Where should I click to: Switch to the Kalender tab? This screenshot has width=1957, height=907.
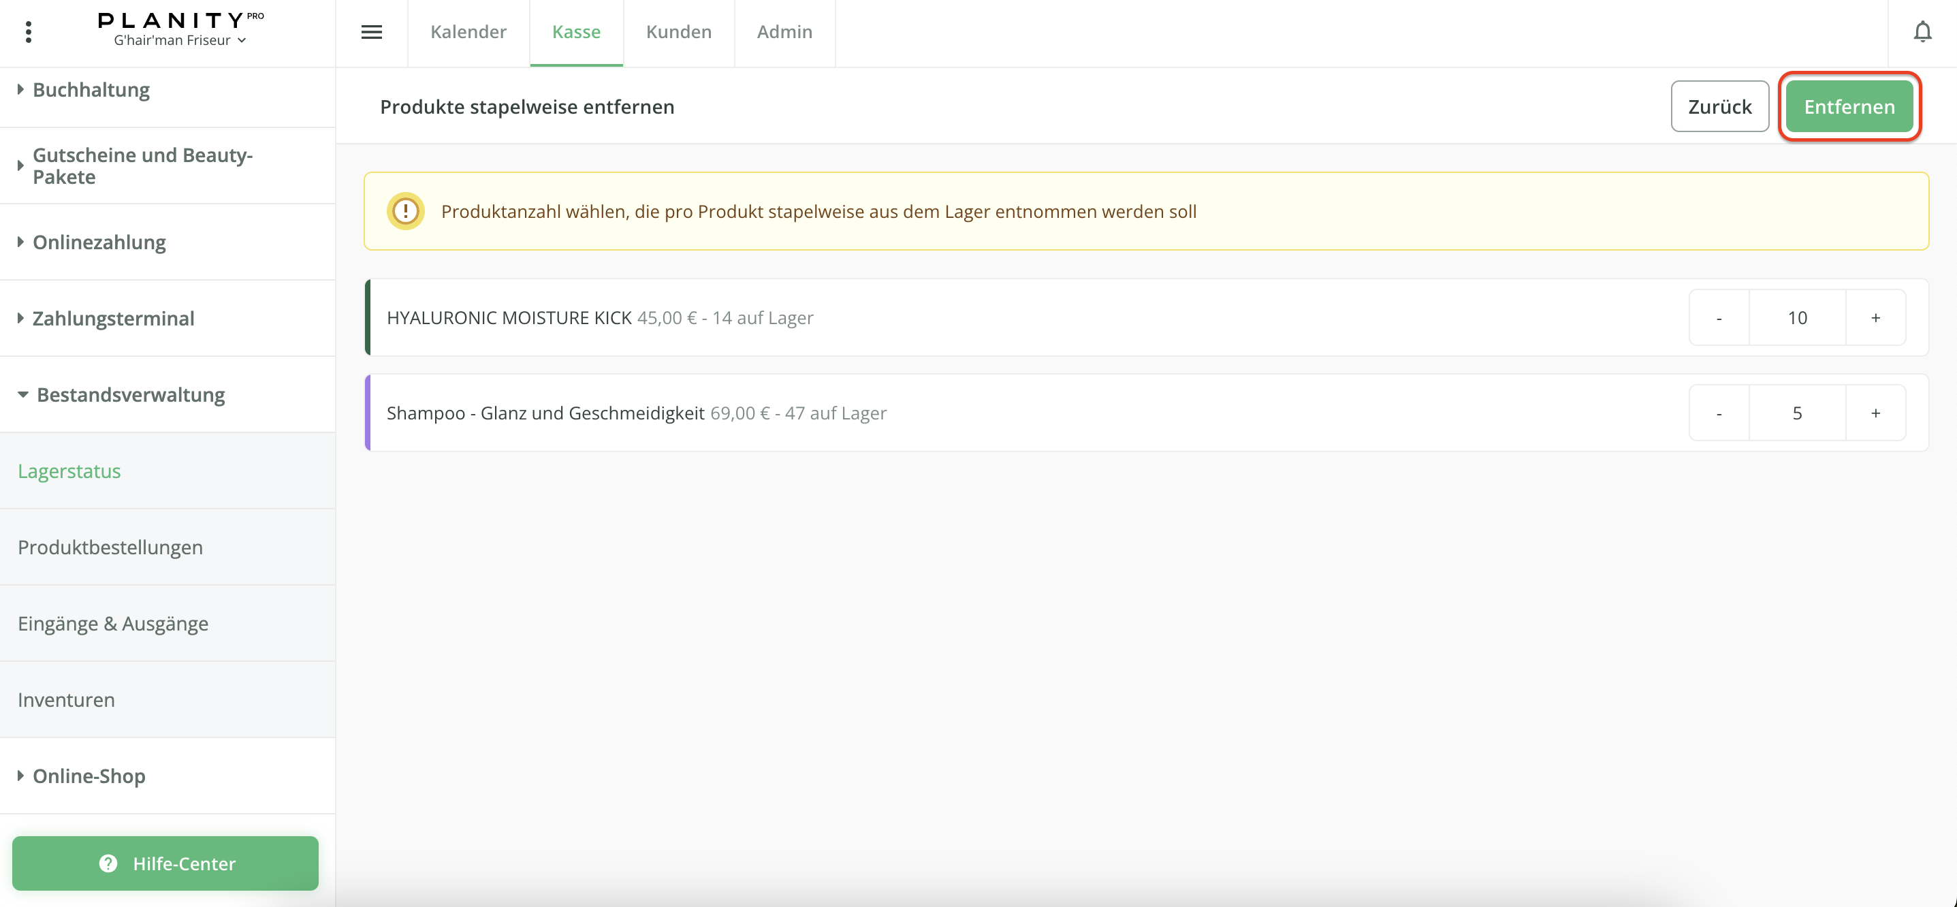[468, 32]
